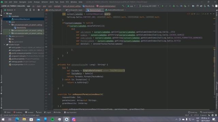Viewport: 218px width, 122px height.
Task: Expand the java (generated) folder node
Action: click(x=7, y=36)
